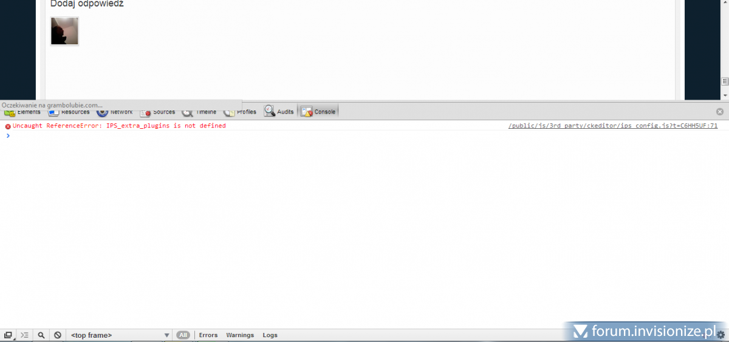Filter console by Errors
The height and width of the screenshot is (342, 729).
pyautogui.click(x=208, y=335)
